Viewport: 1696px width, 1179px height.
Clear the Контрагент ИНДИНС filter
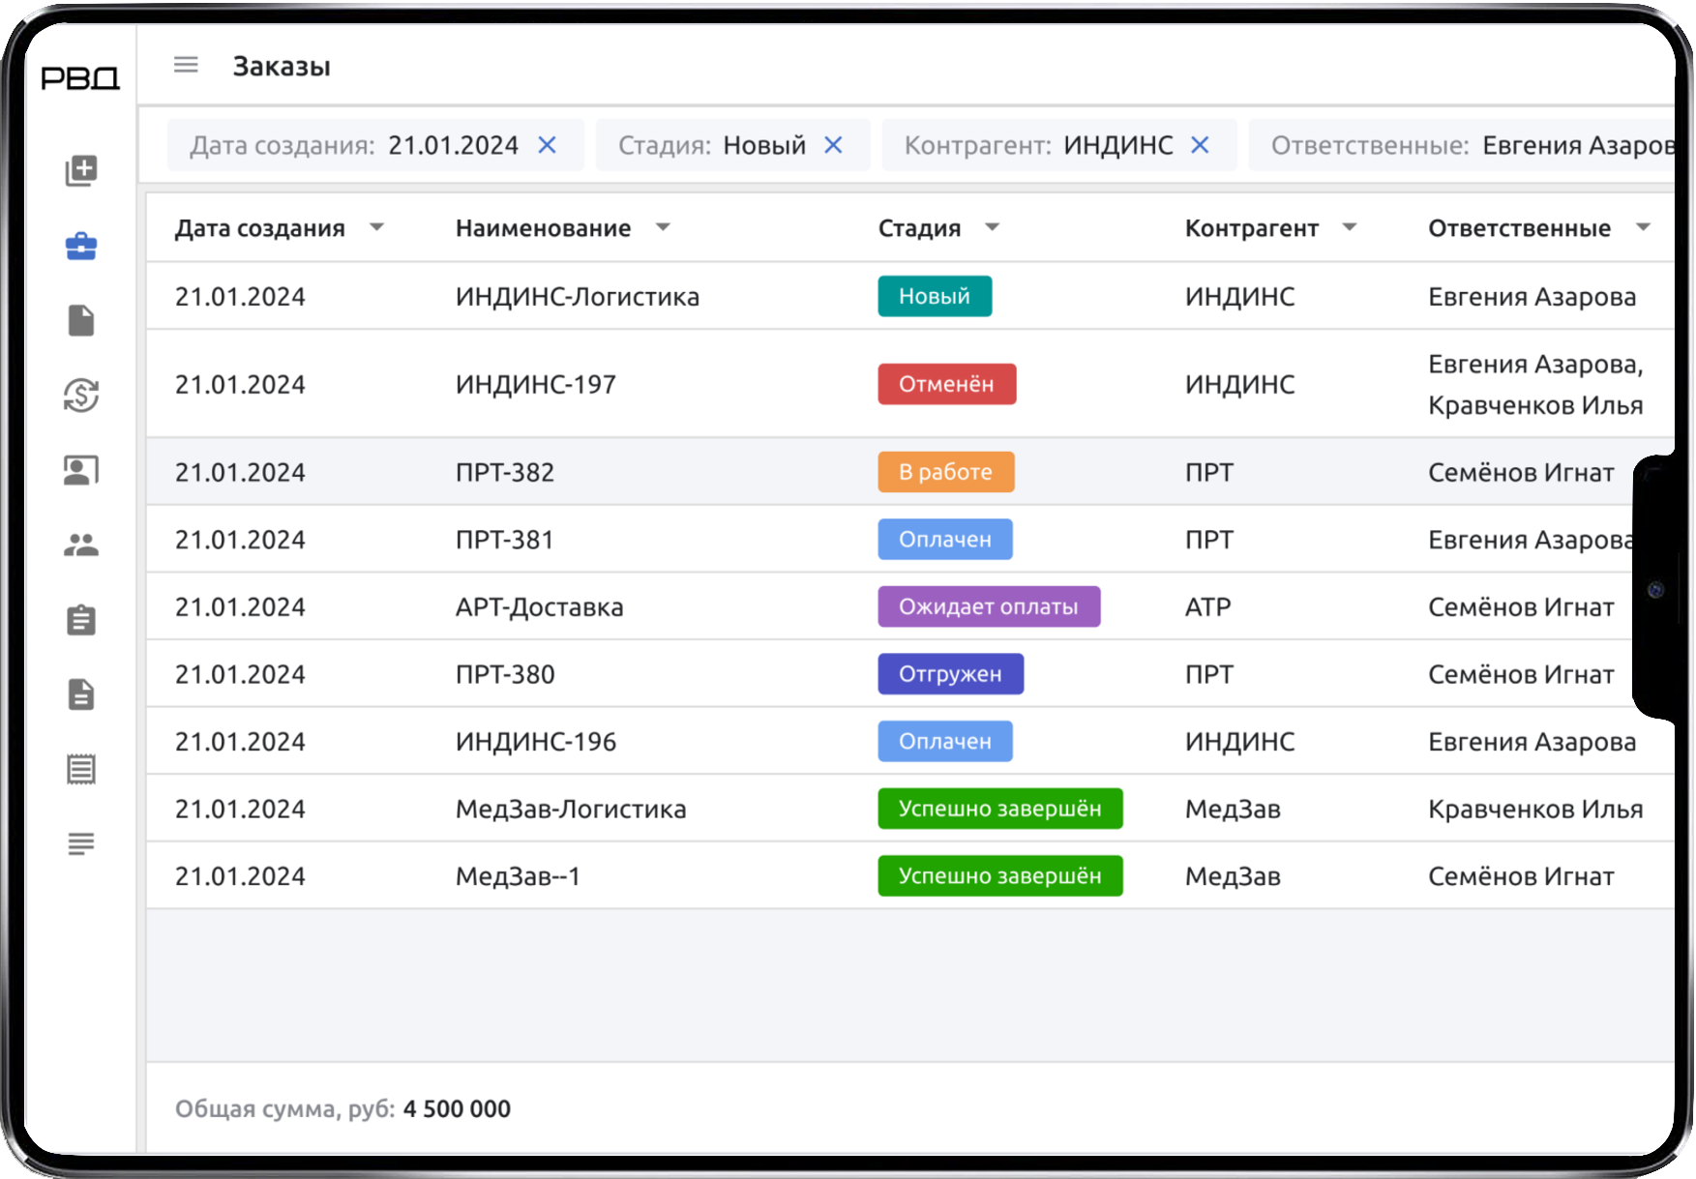pos(1200,145)
